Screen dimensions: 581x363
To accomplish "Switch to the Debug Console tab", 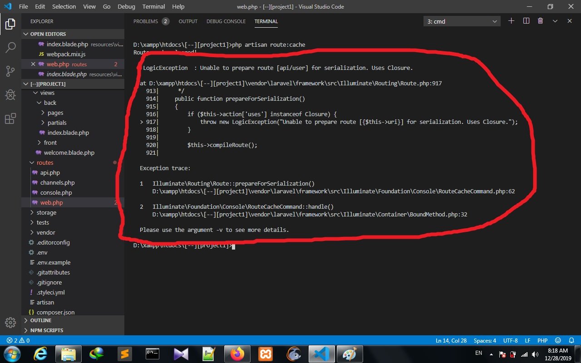I will coord(226,21).
